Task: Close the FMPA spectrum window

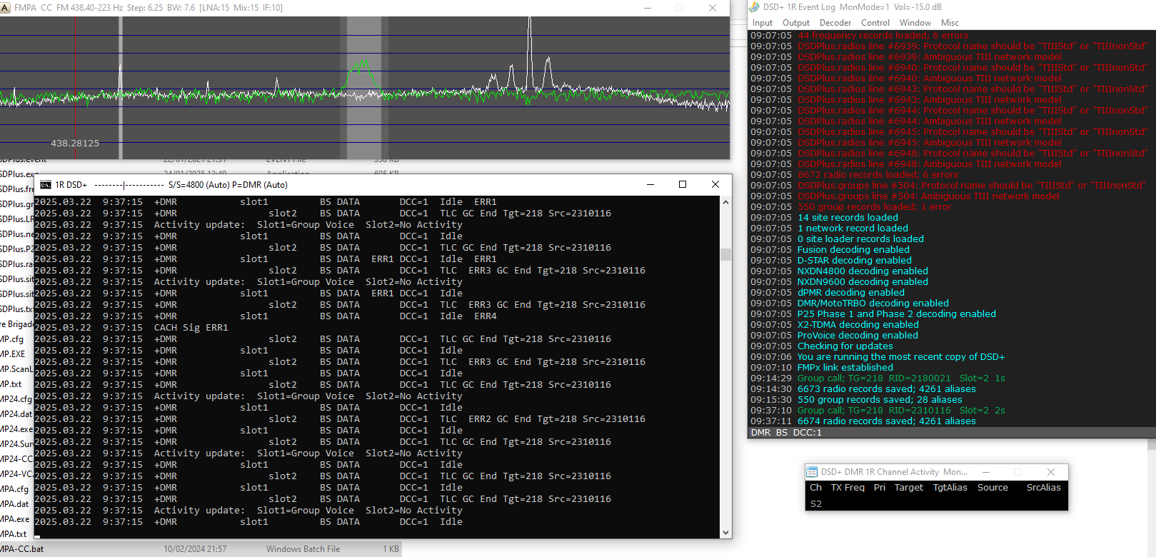Action: (x=713, y=8)
